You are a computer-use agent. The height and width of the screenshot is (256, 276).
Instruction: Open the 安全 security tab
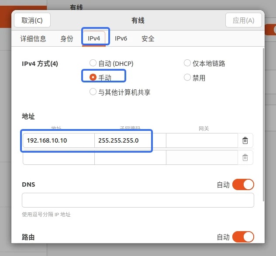tap(148, 38)
